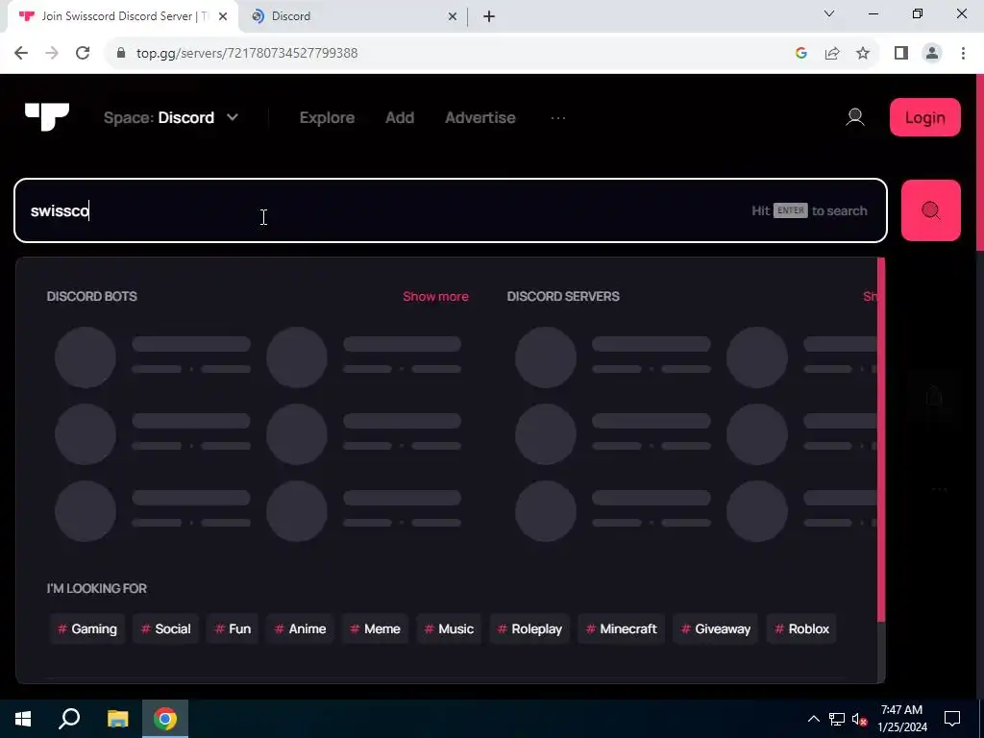Open File Explorer from taskbar
This screenshot has width=984, height=738.
coord(117,719)
